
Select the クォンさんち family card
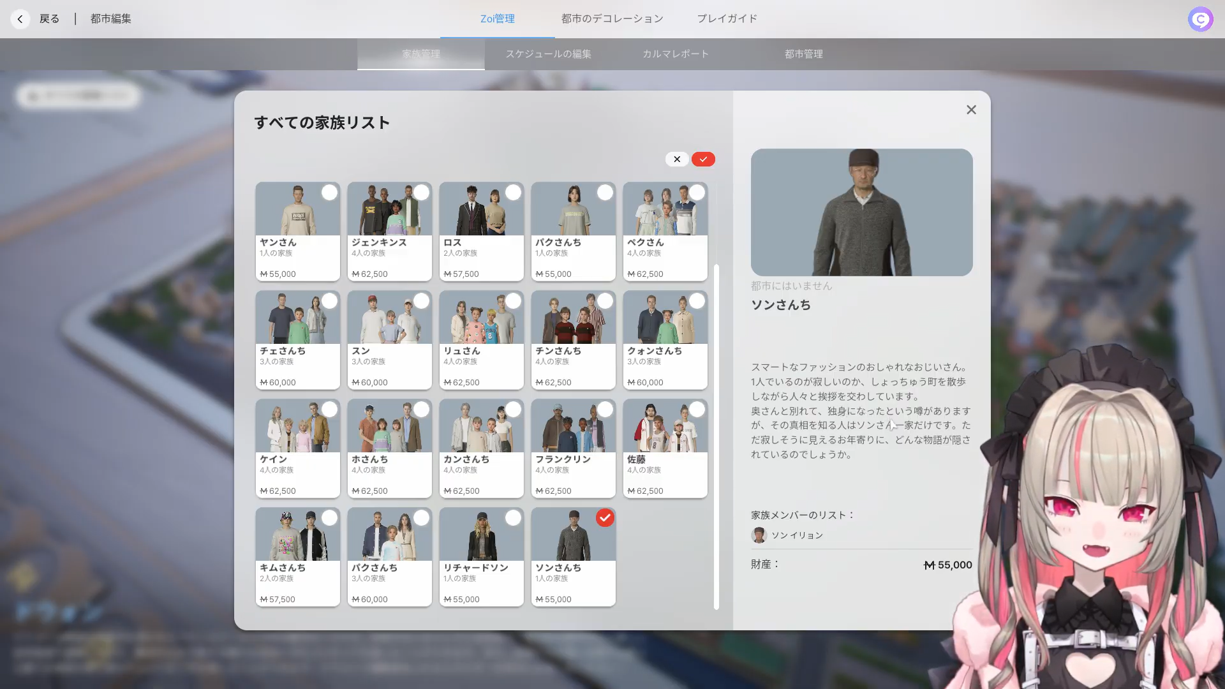(665, 340)
